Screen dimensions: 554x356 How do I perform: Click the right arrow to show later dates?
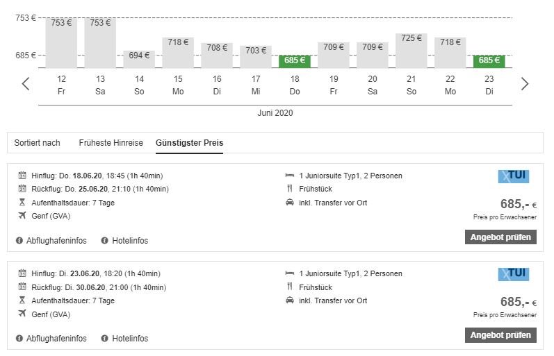click(x=525, y=84)
